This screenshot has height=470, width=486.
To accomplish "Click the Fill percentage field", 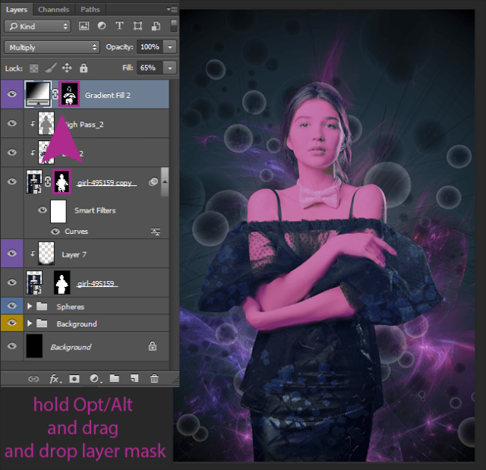I will 148,68.
